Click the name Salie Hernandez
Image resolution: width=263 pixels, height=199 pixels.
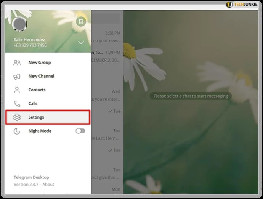click(x=29, y=40)
